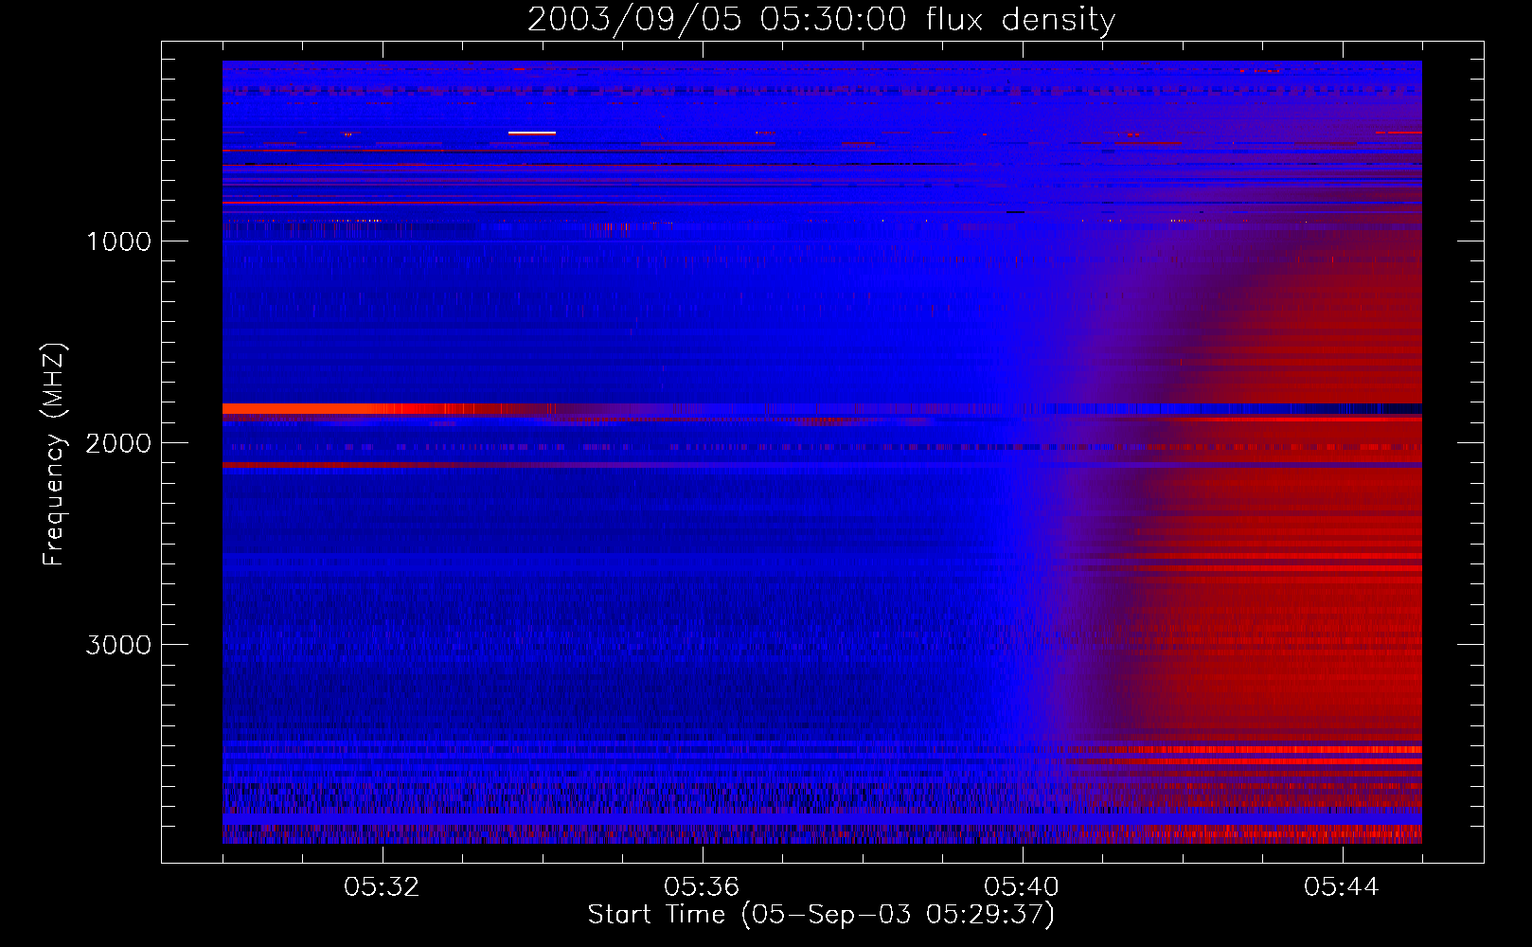Image resolution: width=1532 pixels, height=947 pixels.
Task: Click the plot title "2003/09/05 05:30:00 flux density"
Action: pos(821,19)
